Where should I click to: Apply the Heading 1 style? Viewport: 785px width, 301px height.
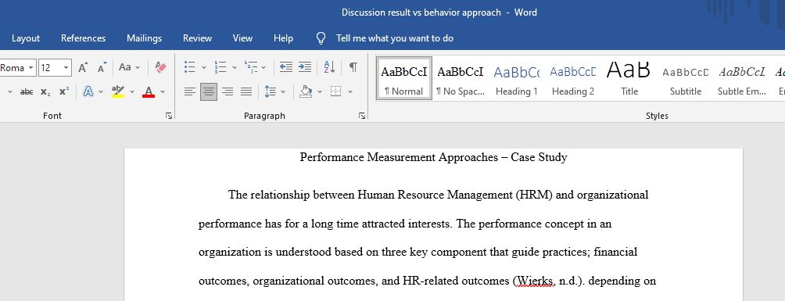(516, 78)
